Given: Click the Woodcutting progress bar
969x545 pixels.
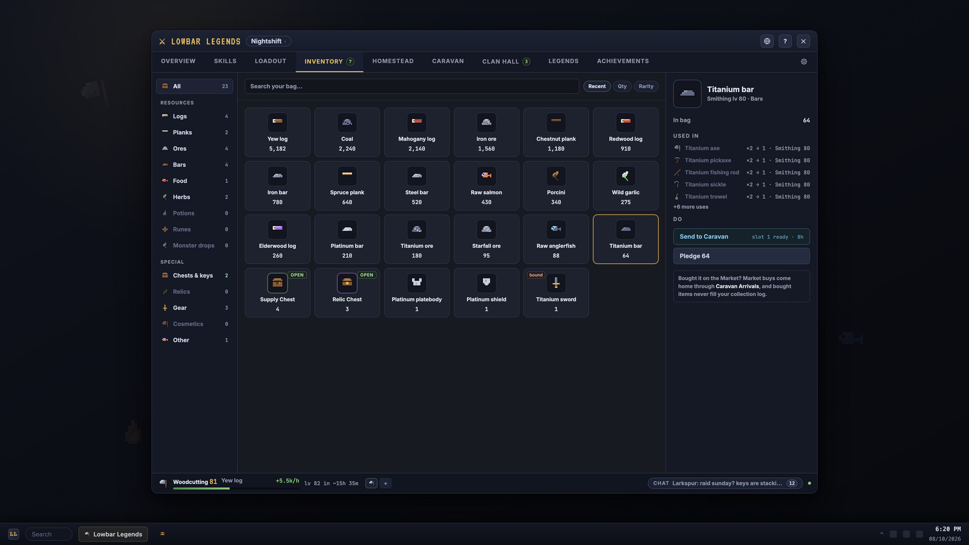Looking at the screenshot, I should (x=236, y=488).
